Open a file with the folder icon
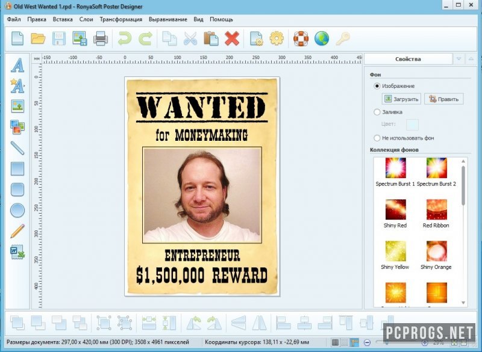The image size is (482, 352). 38,39
